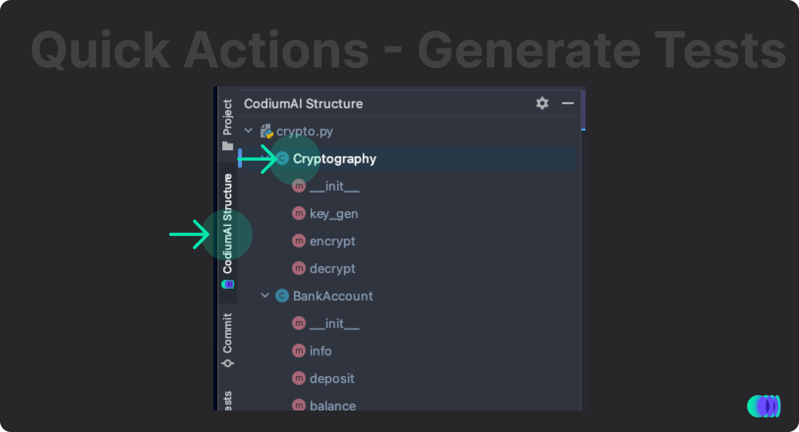
Task: Click the method icon beside encrypt
Action: (299, 241)
